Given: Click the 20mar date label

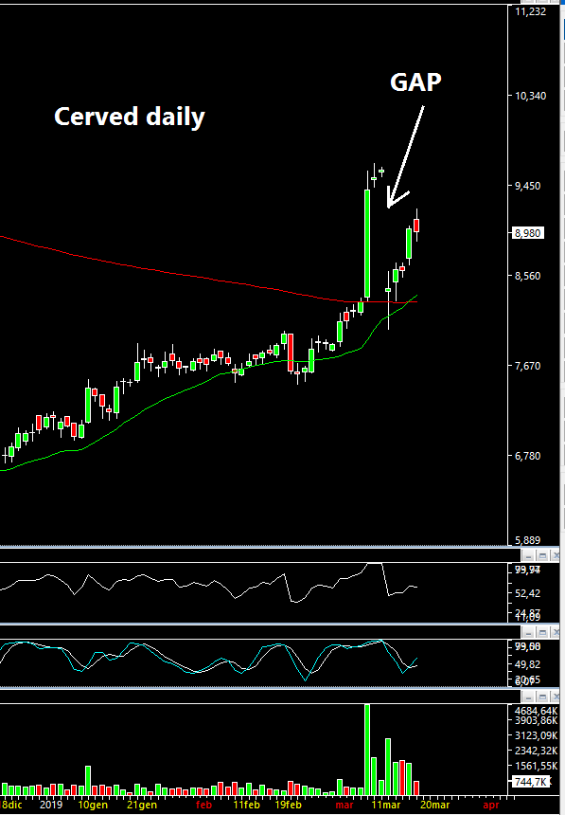Looking at the screenshot, I should pos(434,805).
